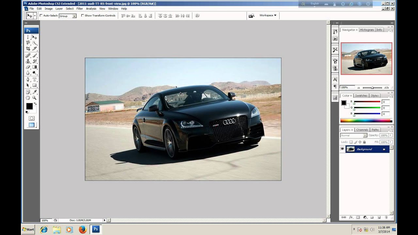Select the Move tool in the toolbox
The height and width of the screenshot is (235, 418).
(x=35, y=38)
